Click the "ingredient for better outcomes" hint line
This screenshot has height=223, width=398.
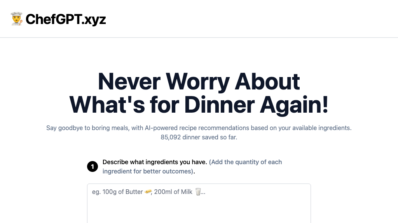point(148,171)
